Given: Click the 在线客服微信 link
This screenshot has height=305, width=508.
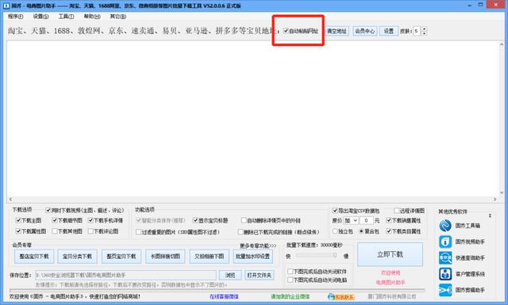Looking at the screenshot, I should (224, 296).
